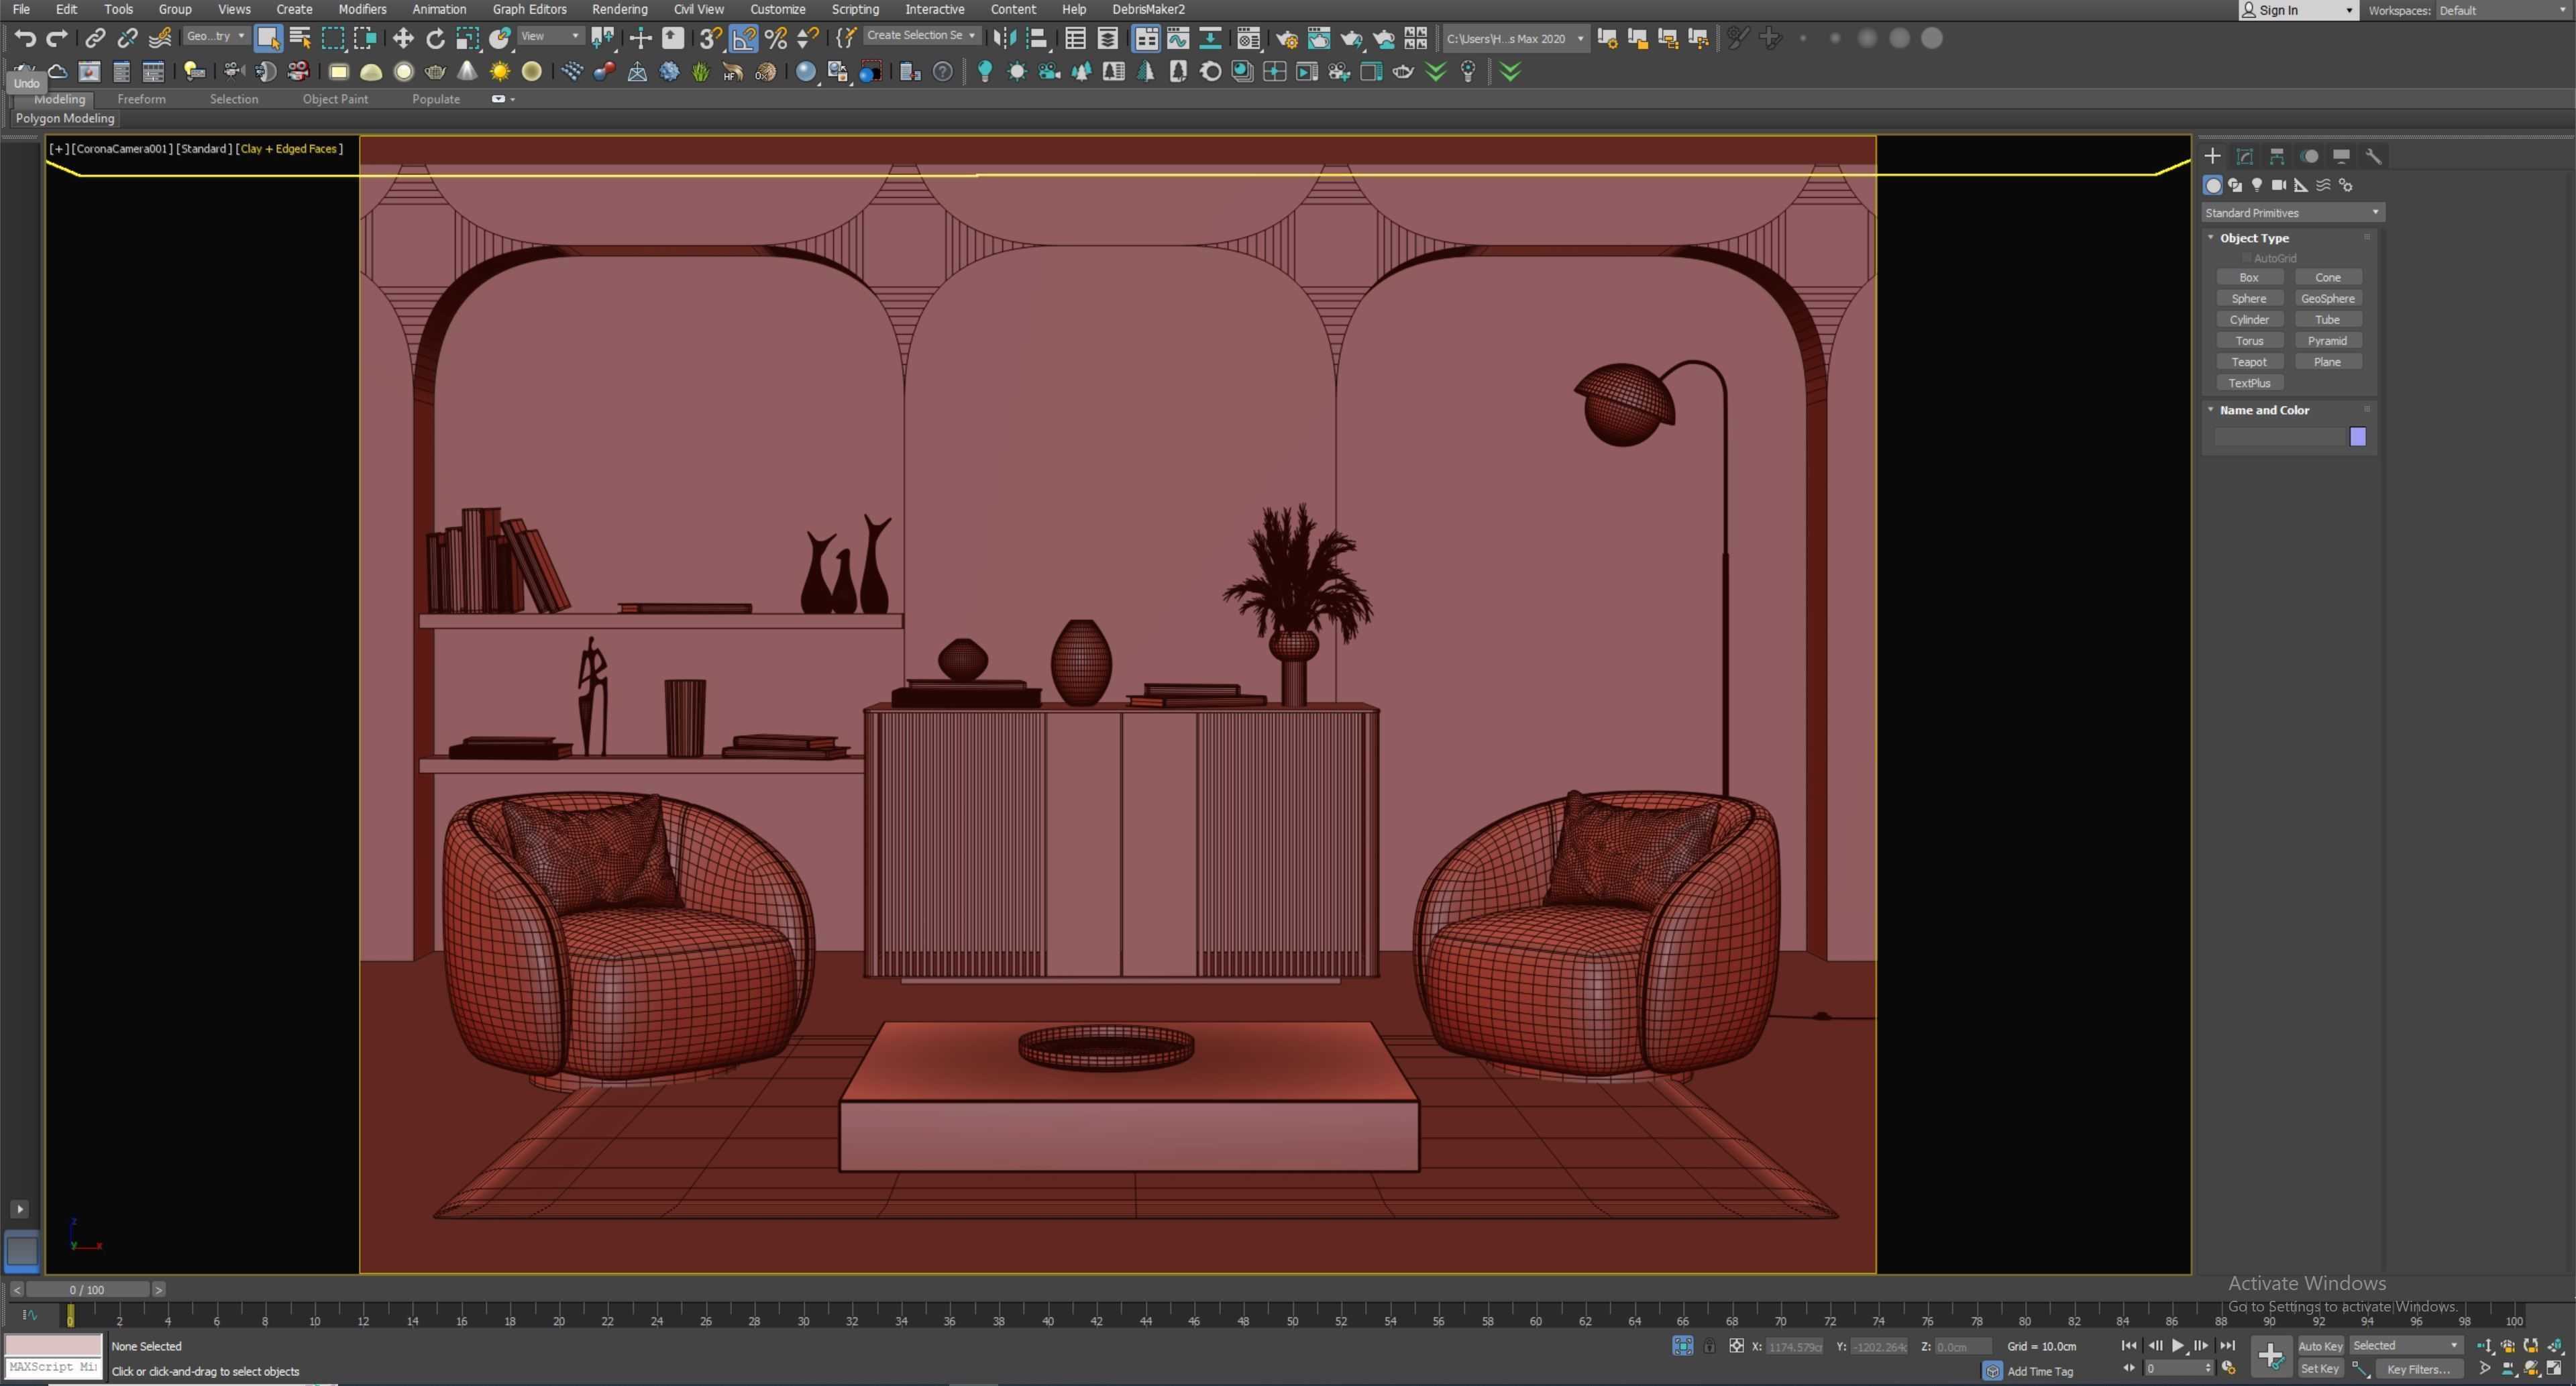Click the teapot primitive toolbar icon
This screenshot has width=2576, height=1386.
coord(435,71)
